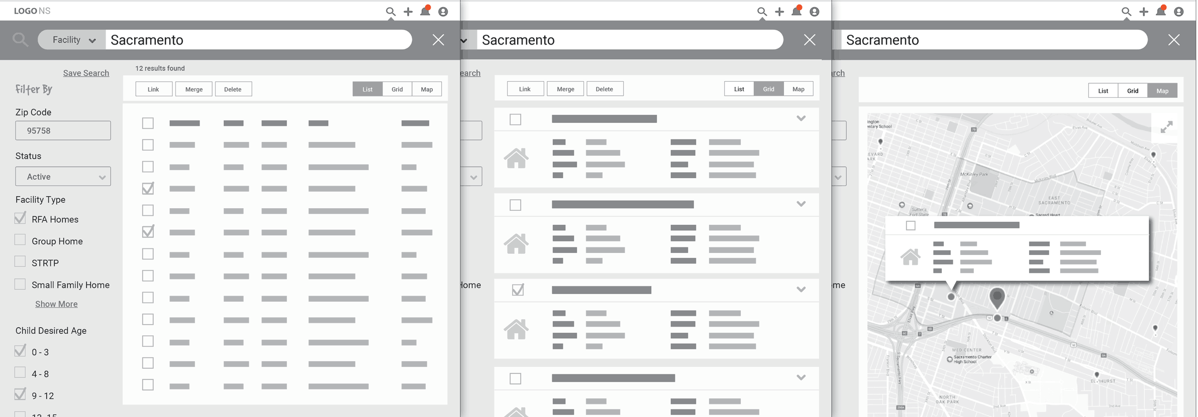The width and height of the screenshot is (1198, 417).
Task: Enable the Group Home checkbox
Action: coord(20,240)
